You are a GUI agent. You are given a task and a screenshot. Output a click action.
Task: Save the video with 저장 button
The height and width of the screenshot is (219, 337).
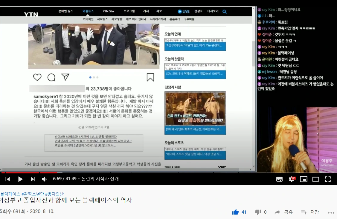[x=310, y=212]
